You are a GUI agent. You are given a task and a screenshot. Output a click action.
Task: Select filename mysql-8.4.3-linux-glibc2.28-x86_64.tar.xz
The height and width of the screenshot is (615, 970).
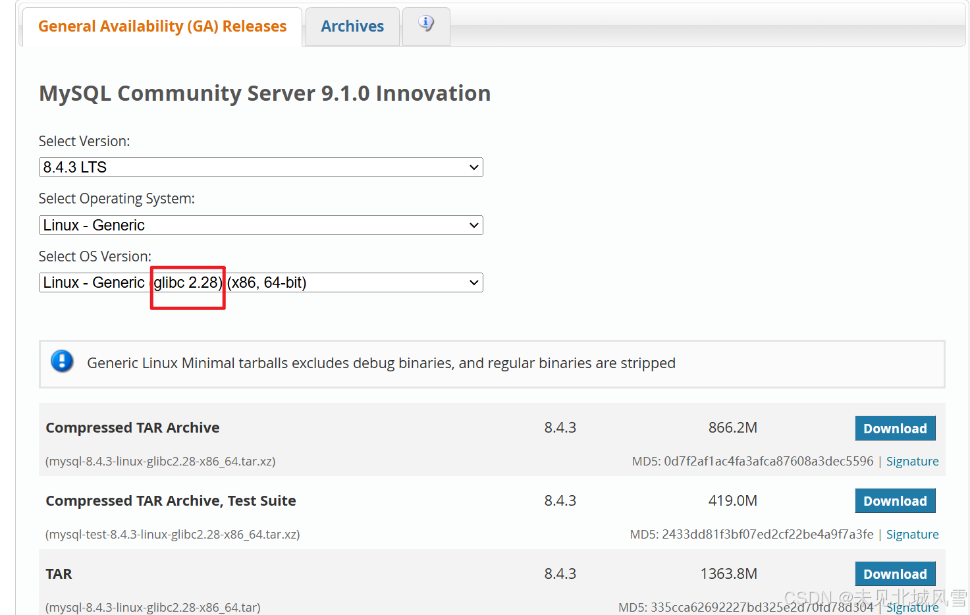[160, 462]
